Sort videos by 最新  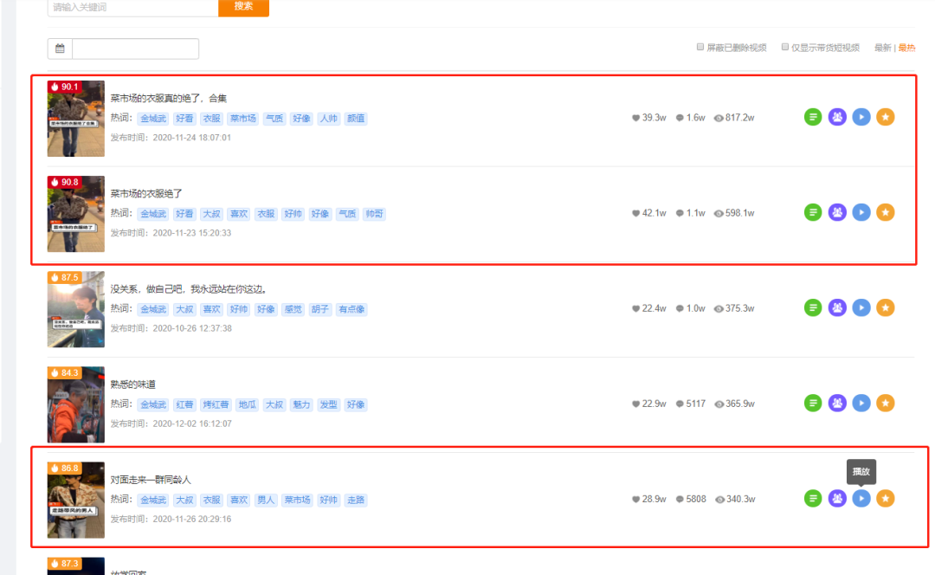click(x=882, y=48)
